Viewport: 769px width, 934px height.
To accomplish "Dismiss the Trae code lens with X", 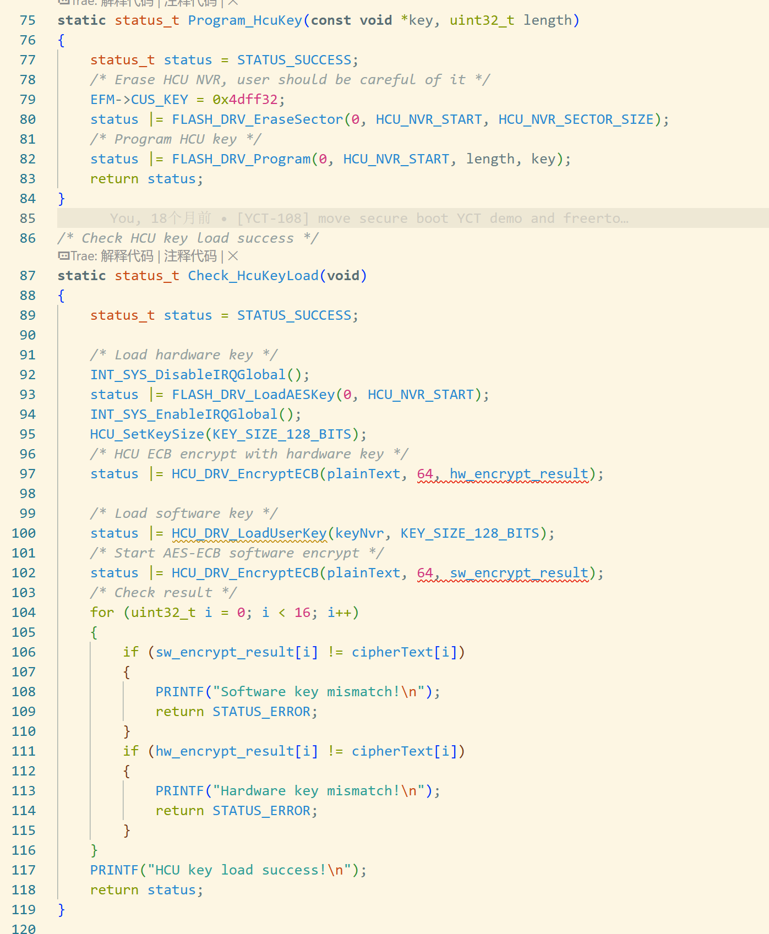I will tap(233, 256).
